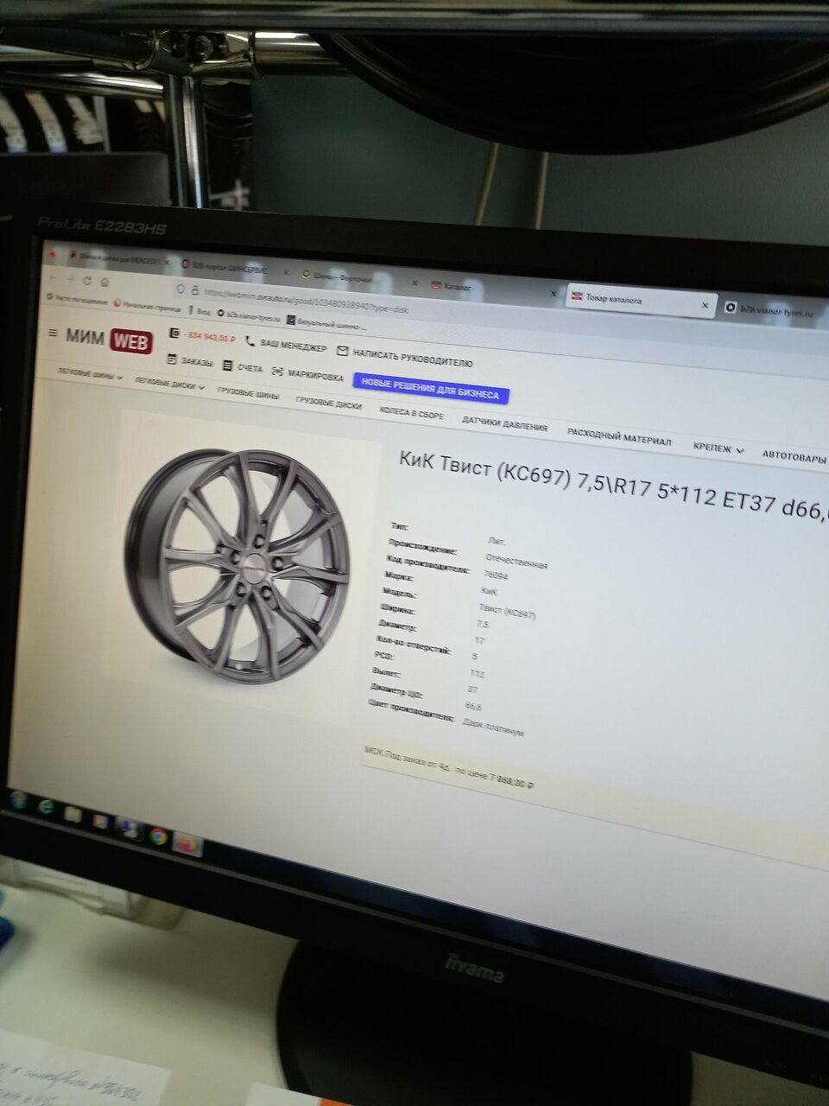Open the media player taskbar icon
Screen dimensions: 829x1106
[101, 821]
